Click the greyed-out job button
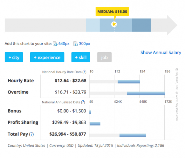Image resolution: width=185 pixels, height=158 pixels. coord(104,57)
